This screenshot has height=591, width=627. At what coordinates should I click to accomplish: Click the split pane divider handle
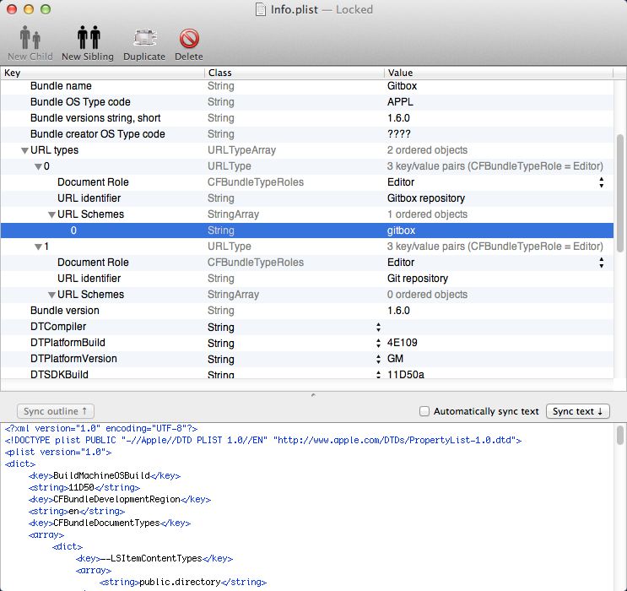[x=313, y=395]
